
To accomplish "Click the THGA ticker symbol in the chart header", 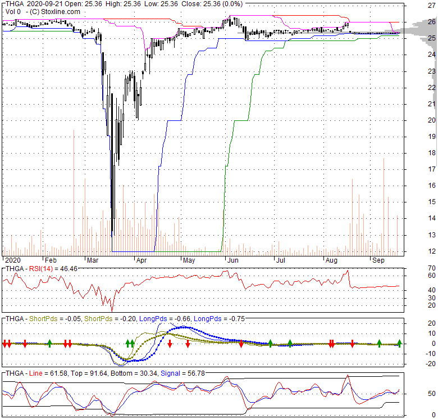I will click(15, 4).
